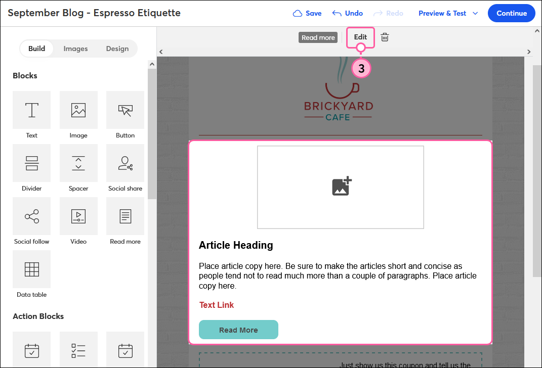The image size is (542, 368).
Task: Click the email title September Blog
Action: coord(94,13)
